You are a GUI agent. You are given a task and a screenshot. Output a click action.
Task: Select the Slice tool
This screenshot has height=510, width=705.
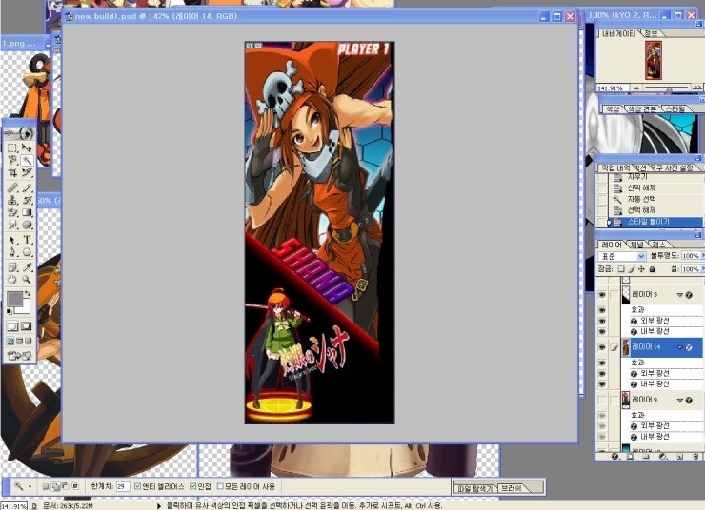pos(27,173)
